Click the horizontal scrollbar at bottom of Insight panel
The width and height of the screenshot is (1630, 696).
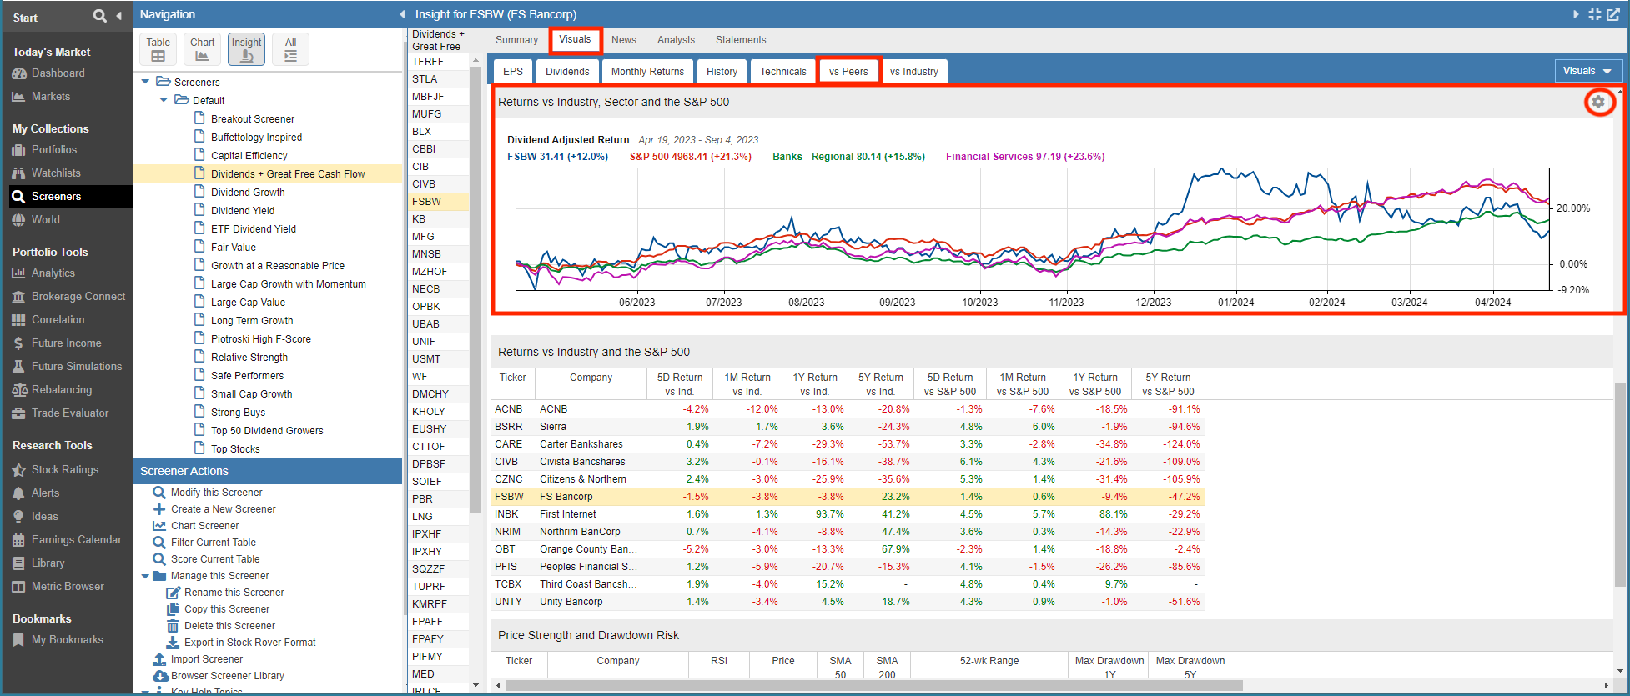[x=873, y=686]
